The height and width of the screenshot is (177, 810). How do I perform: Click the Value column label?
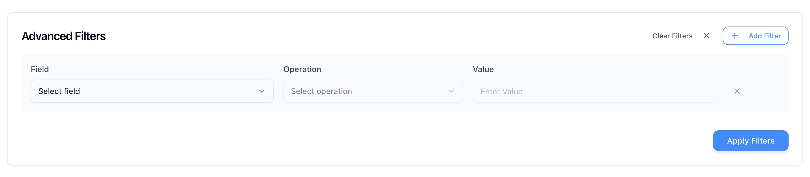click(483, 69)
